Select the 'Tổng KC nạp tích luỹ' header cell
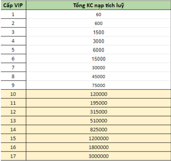Image resolution: width=171 pixels, height=161 pixels. tap(98, 6)
